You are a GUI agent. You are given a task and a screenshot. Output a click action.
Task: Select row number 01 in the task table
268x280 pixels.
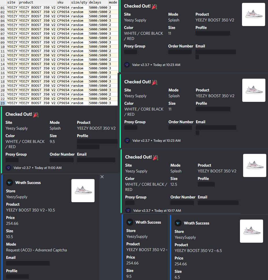pyautogui.click(x=3, y=8)
